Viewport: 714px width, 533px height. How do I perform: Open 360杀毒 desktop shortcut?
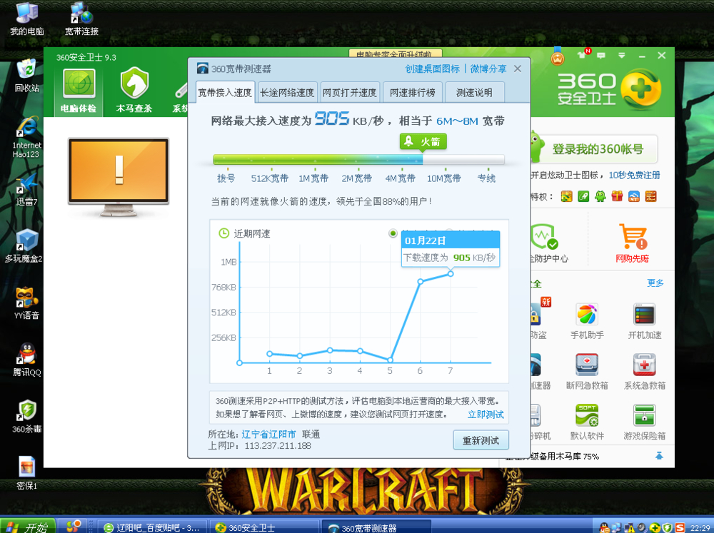[x=27, y=417]
